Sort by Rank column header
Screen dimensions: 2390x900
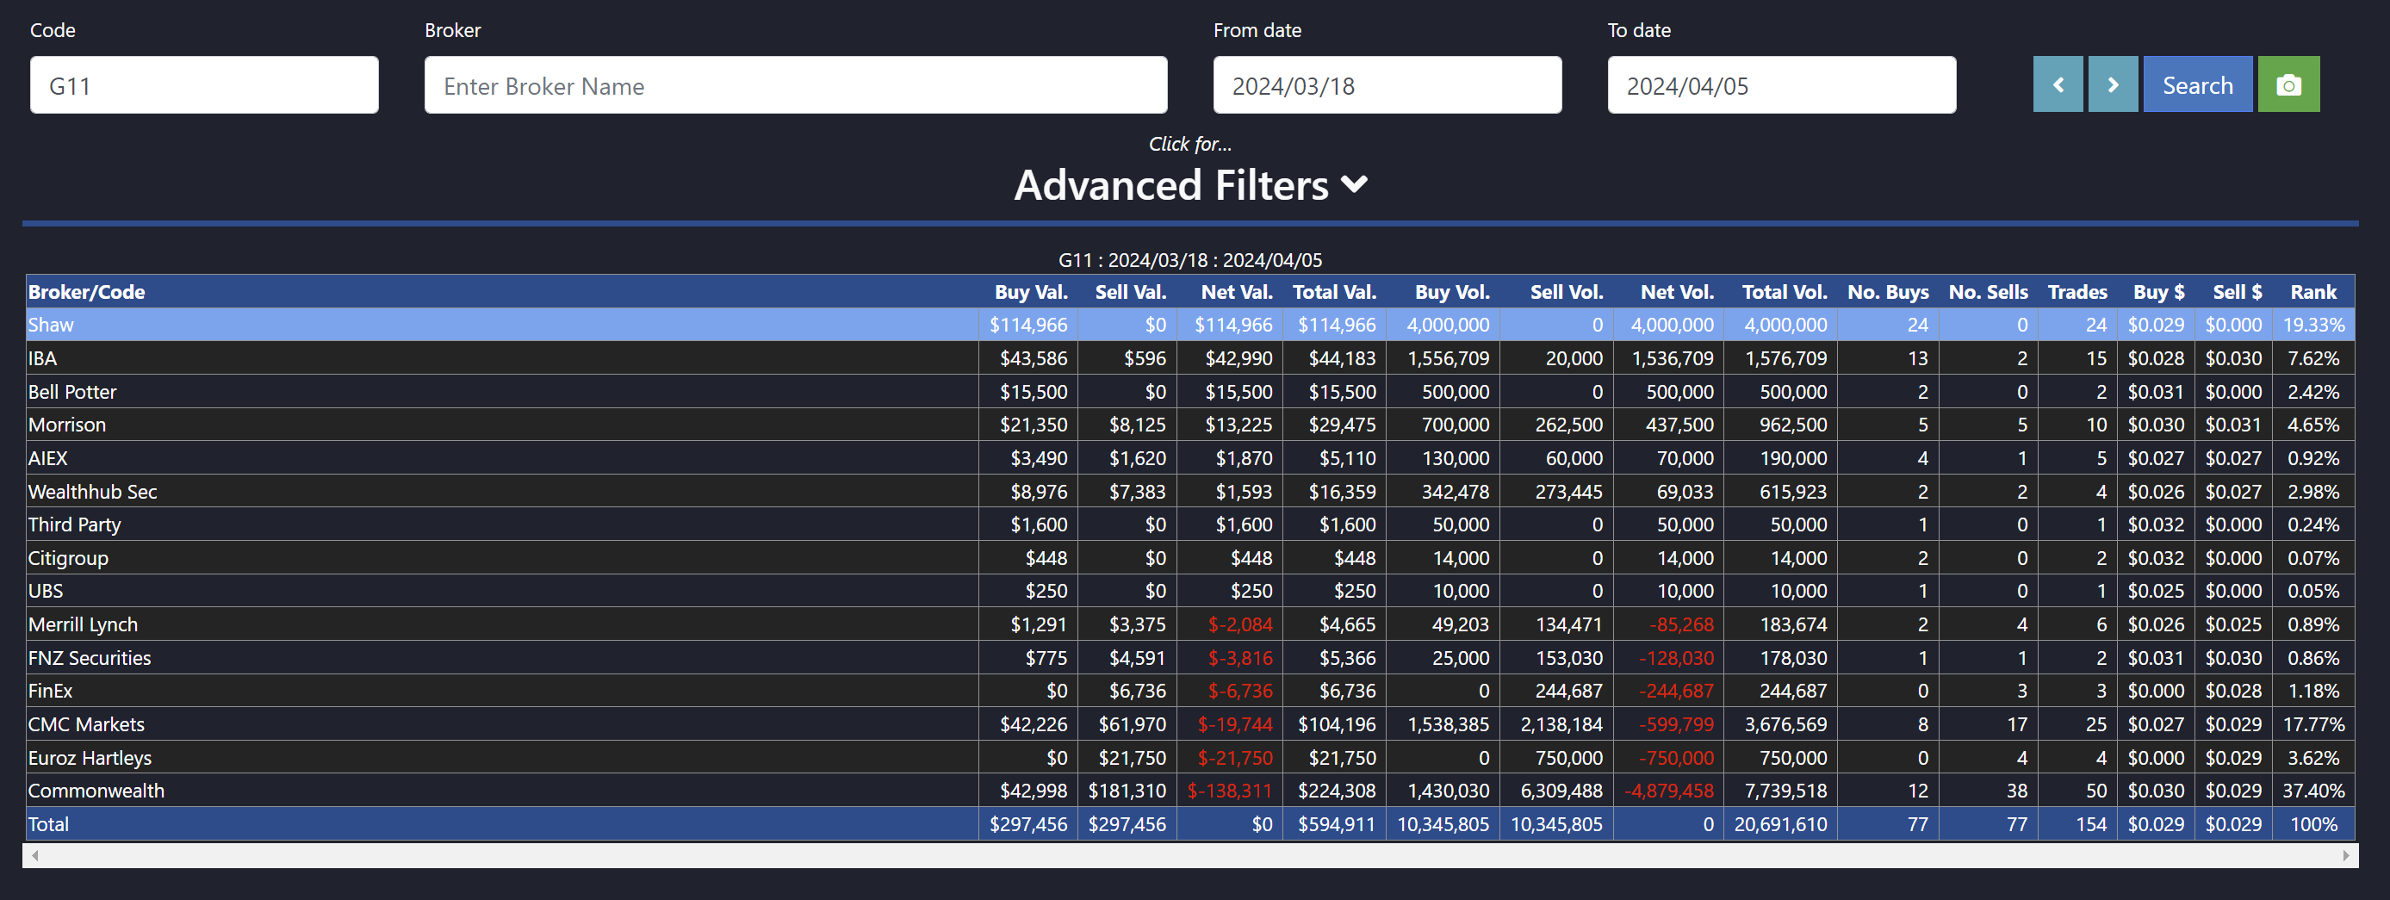[2313, 291]
